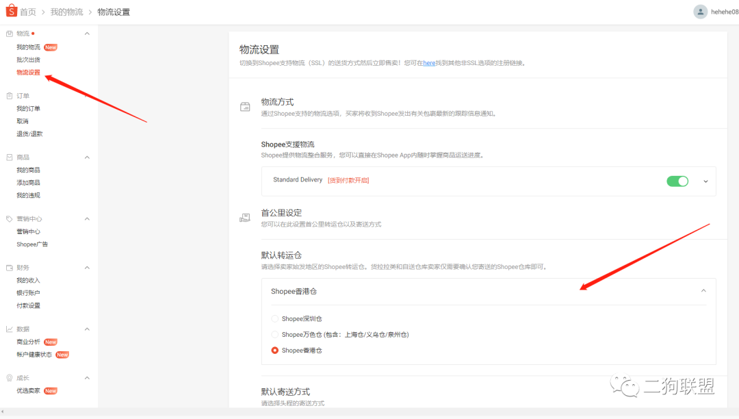This screenshot has height=419, width=739.
Task: Click the hehehe08 user avatar
Action: 700,11
